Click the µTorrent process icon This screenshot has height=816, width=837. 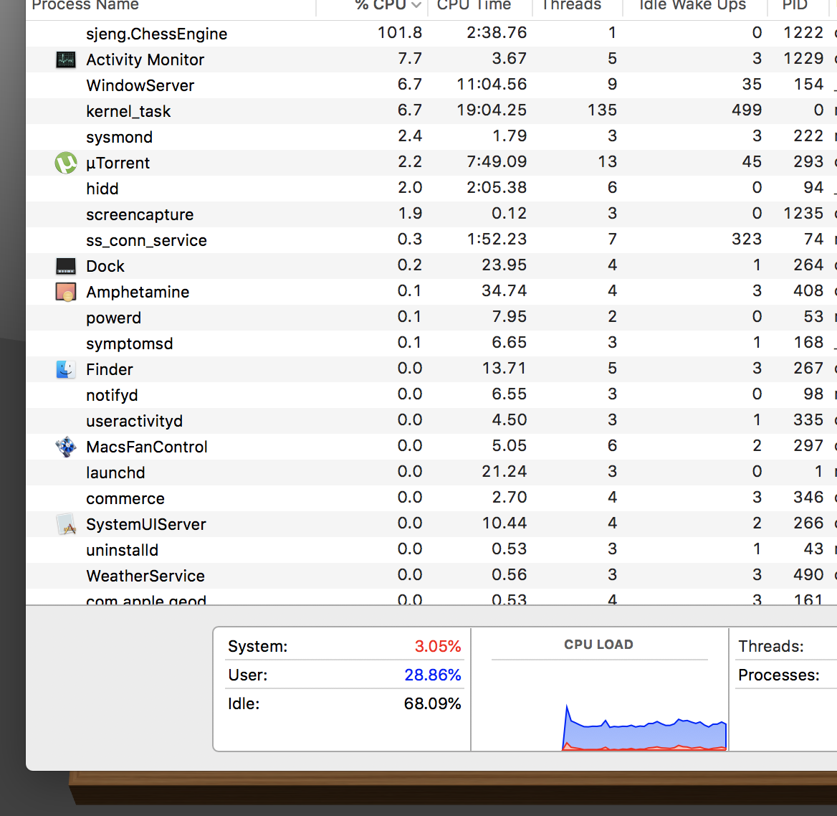[x=66, y=163]
